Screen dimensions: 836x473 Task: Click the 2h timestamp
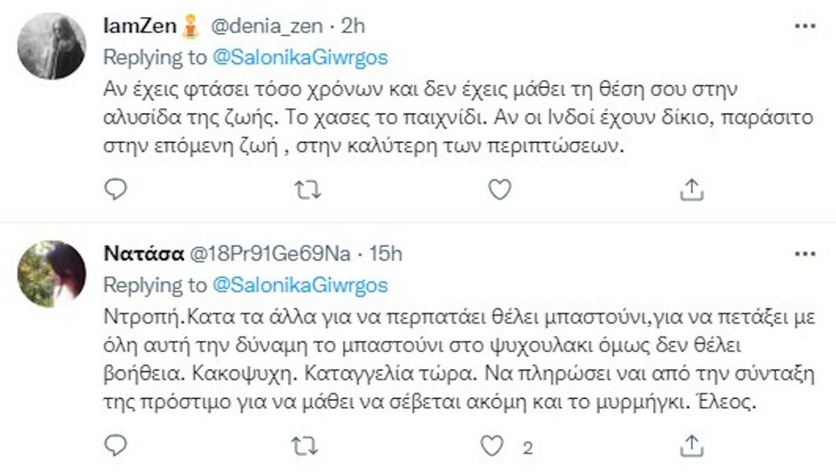click(x=353, y=27)
